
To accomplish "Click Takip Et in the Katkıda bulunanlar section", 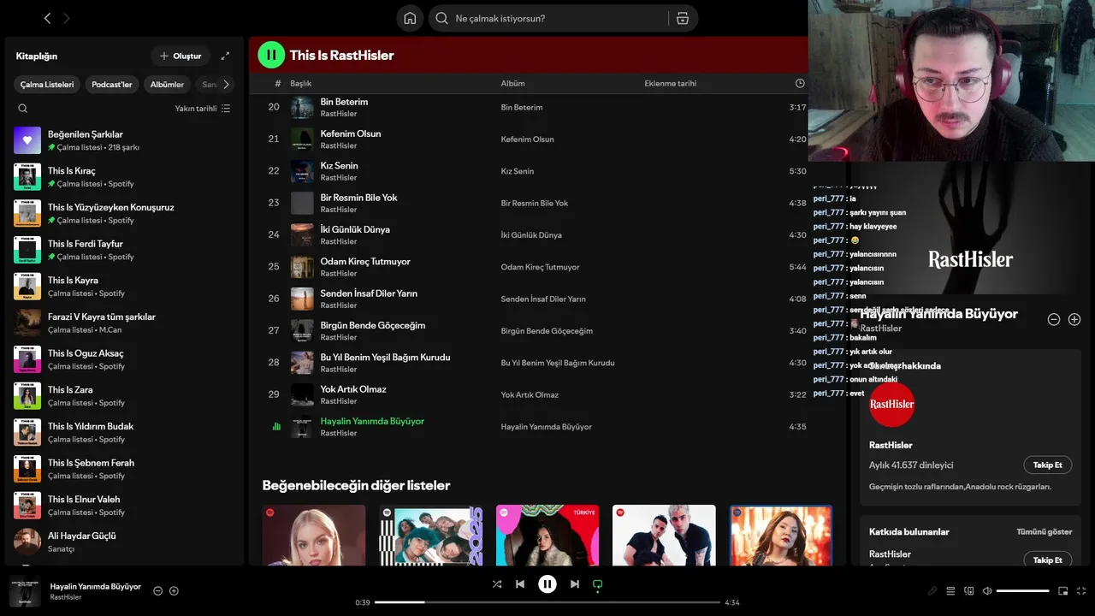I will [1047, 560].
